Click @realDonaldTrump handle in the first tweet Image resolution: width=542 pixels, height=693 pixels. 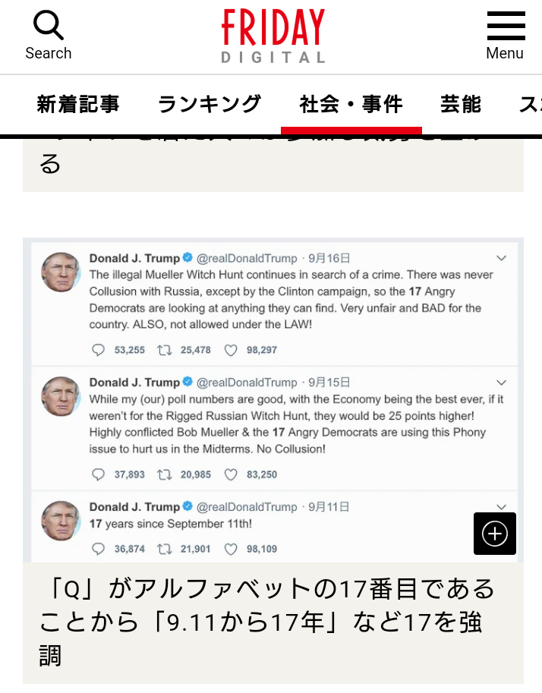click(x=247, y=258)
